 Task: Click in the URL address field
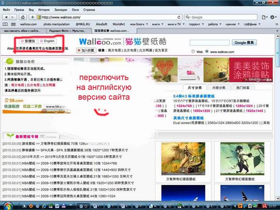(109, 17)
